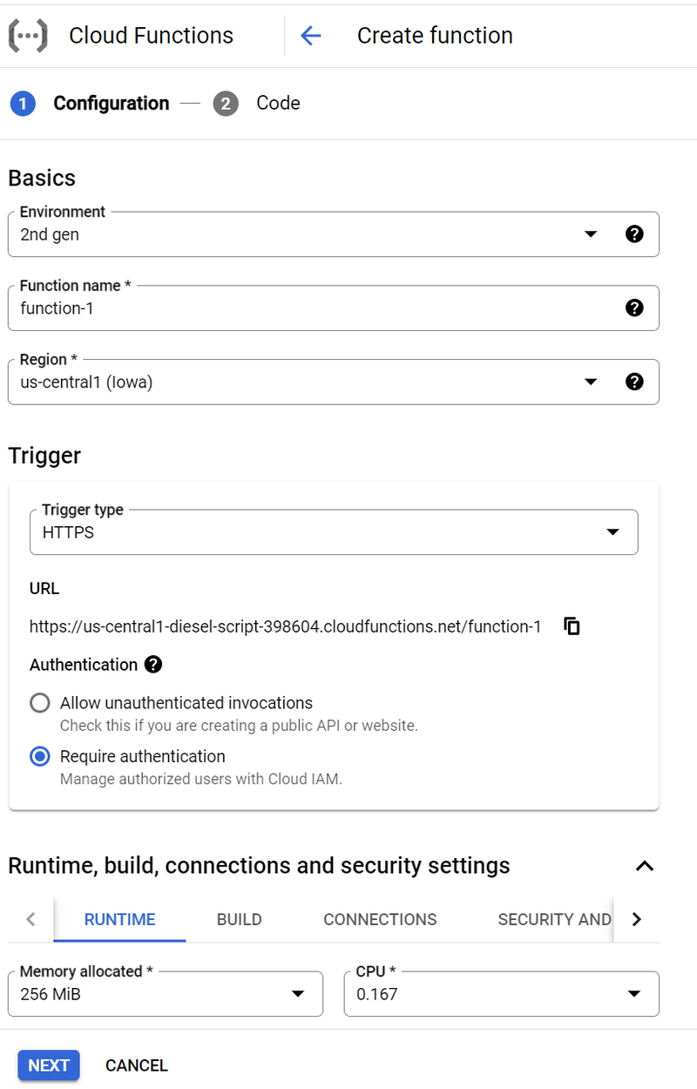Screen dimensions: 697x1089
Task: Click the Authentication help icon
Action: 153,665
